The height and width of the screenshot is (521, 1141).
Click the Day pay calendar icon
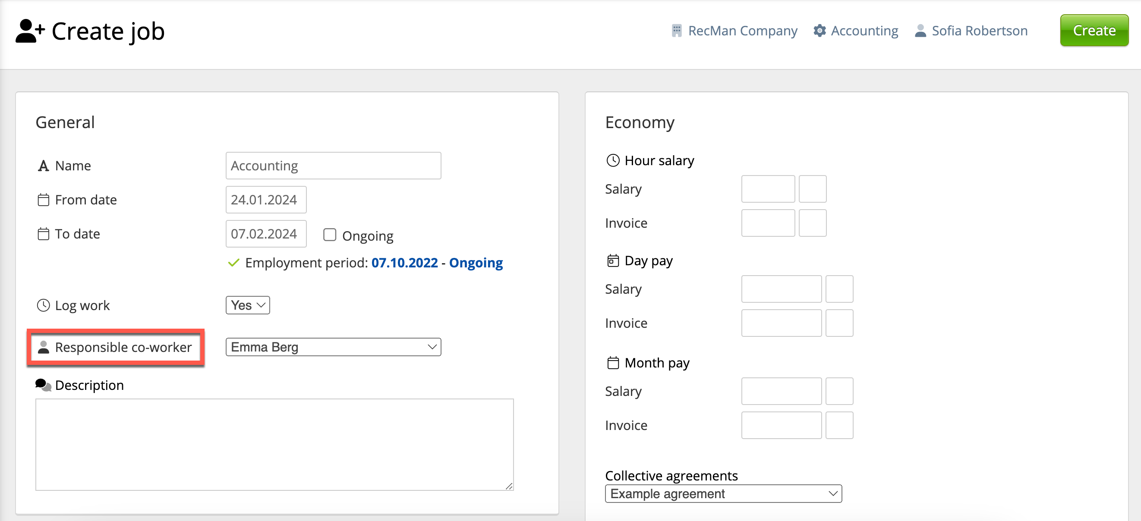[x=613, y=261]
